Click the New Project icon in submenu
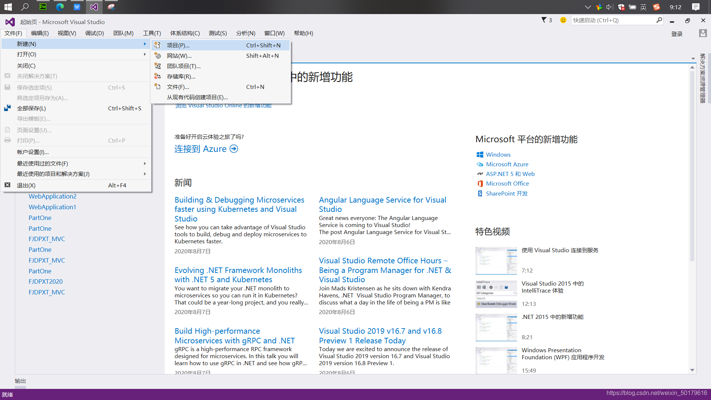This screenshot has width=711, height=400. pyautogui.click(x=157, y=45)
